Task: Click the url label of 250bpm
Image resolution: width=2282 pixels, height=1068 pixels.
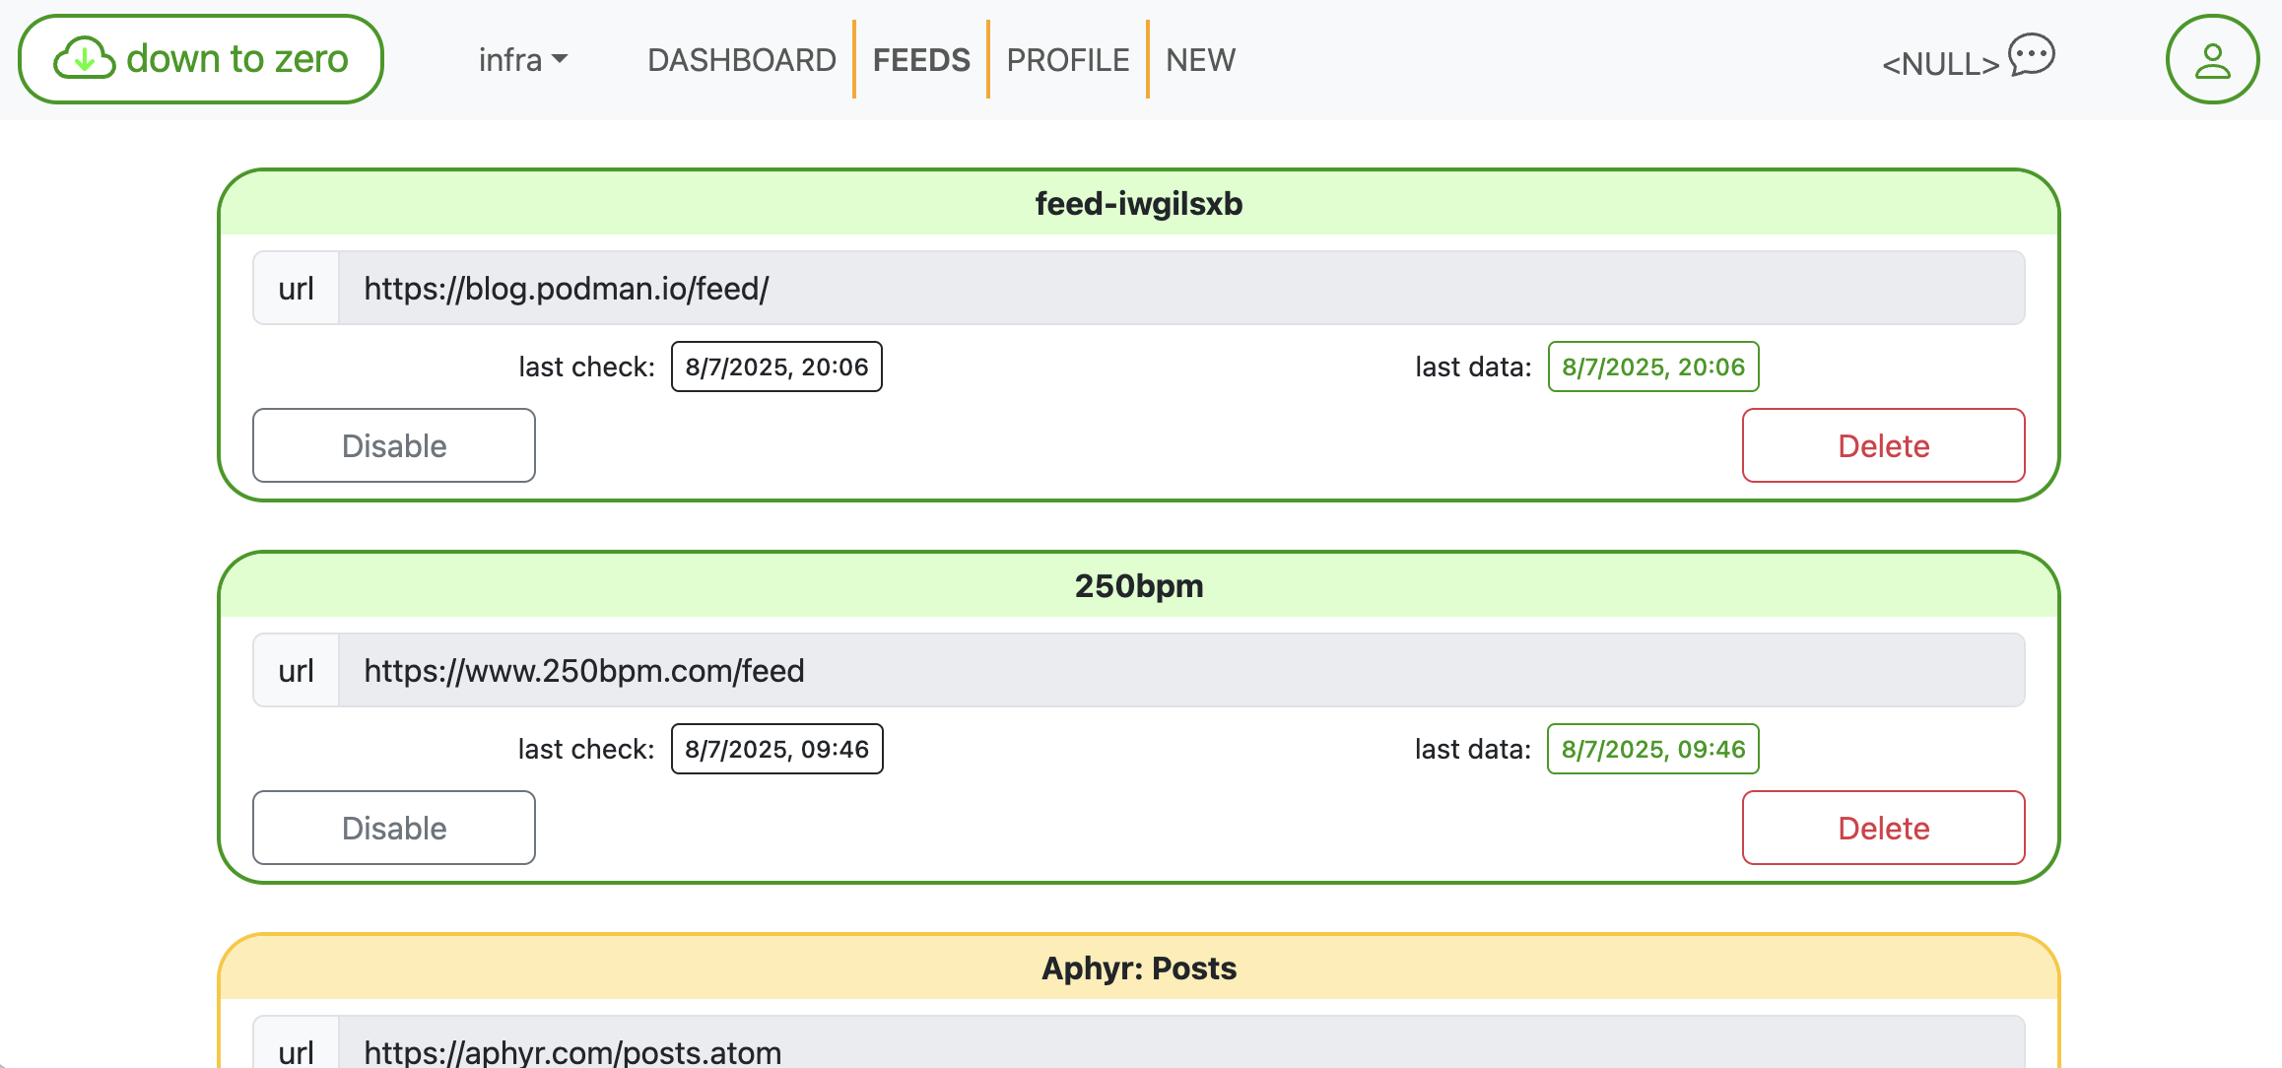Action: (296, 670)
